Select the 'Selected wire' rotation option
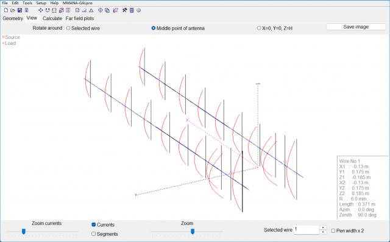 pos(83,29)
